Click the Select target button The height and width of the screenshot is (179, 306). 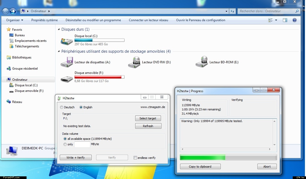pyautogui.click(x=148, y=118)
